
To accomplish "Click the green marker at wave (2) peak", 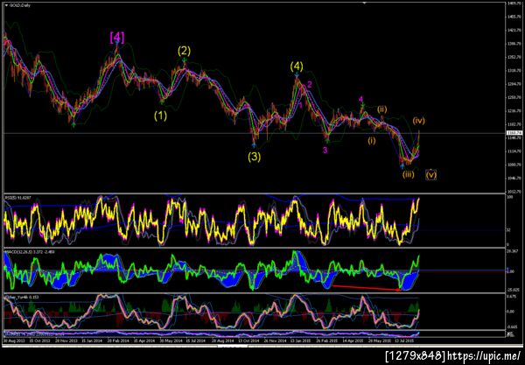I will (x=185, y=60).
